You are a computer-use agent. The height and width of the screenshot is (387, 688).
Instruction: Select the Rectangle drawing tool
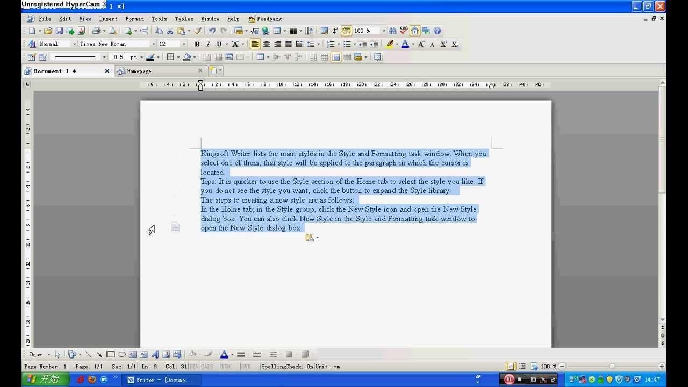(x=110, y=354)
